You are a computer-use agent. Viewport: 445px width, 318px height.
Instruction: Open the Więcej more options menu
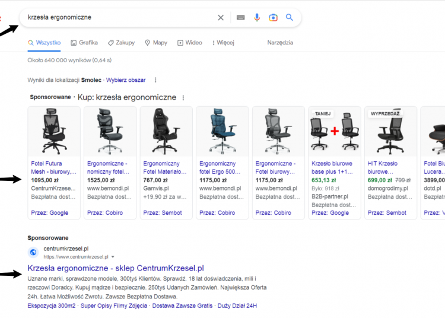222,43
